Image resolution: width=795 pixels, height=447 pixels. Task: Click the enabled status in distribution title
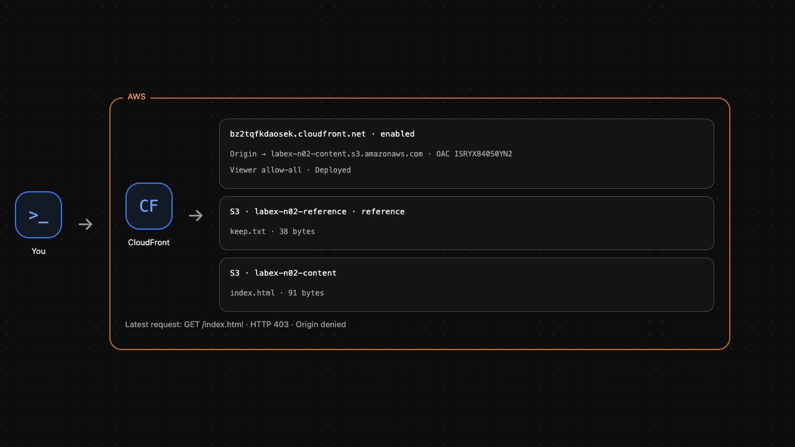[x=397, y=134]
